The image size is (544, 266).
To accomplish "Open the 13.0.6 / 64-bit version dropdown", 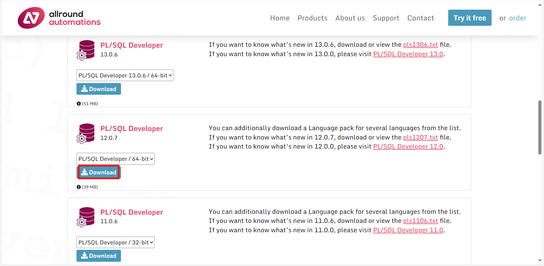I will coord(125,75).
